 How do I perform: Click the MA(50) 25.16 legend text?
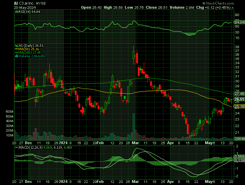click(x=29, y=49)
